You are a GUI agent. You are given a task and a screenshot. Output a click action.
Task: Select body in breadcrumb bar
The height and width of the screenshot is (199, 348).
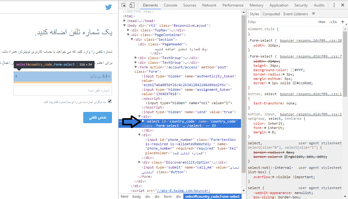pyautogui.click(x=137, y=196)
